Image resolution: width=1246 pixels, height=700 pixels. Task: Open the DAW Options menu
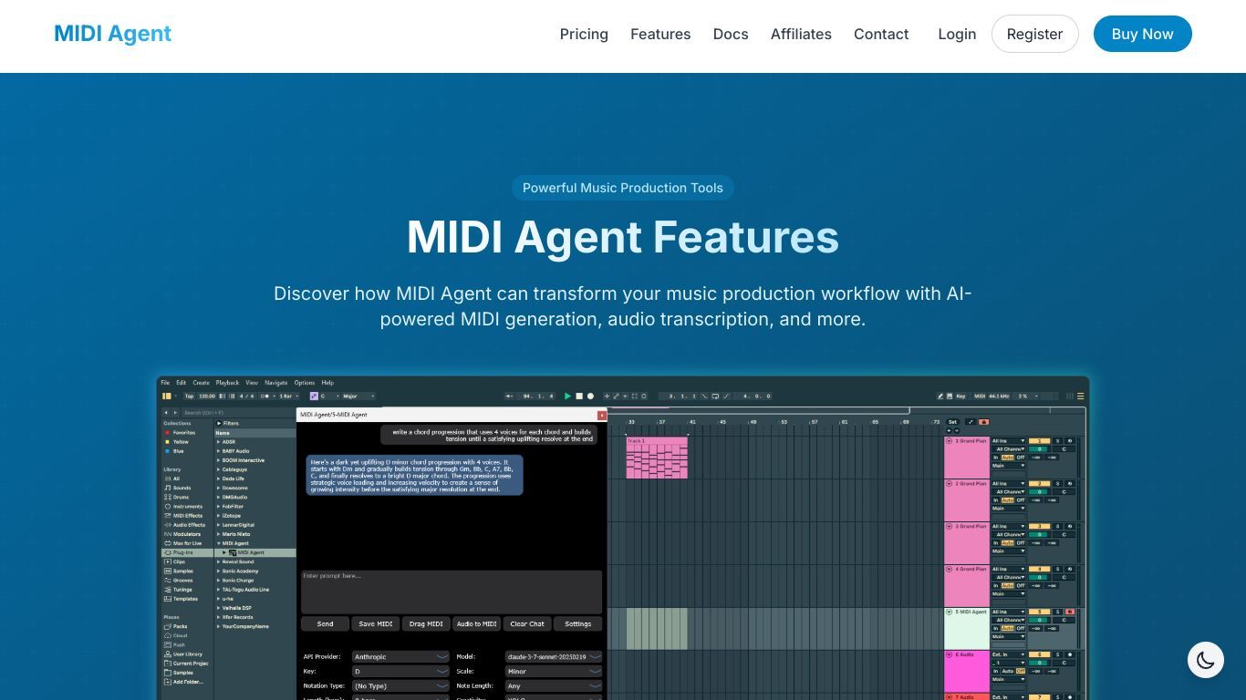pos(305,383)
